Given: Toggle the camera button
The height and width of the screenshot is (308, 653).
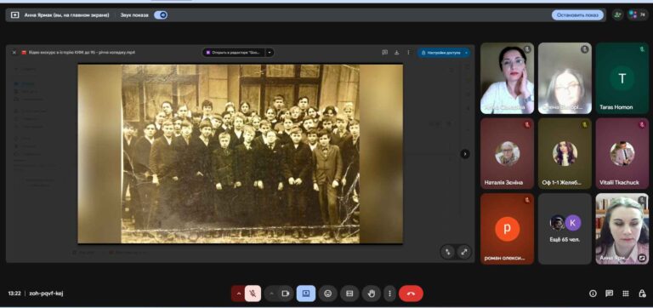Looking at the screenshot, I should 286,294.
